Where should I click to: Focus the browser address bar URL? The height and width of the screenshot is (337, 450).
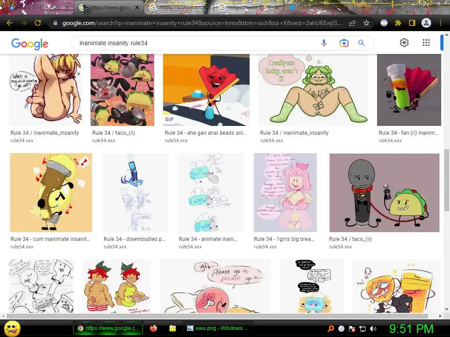tap(201, 23)
